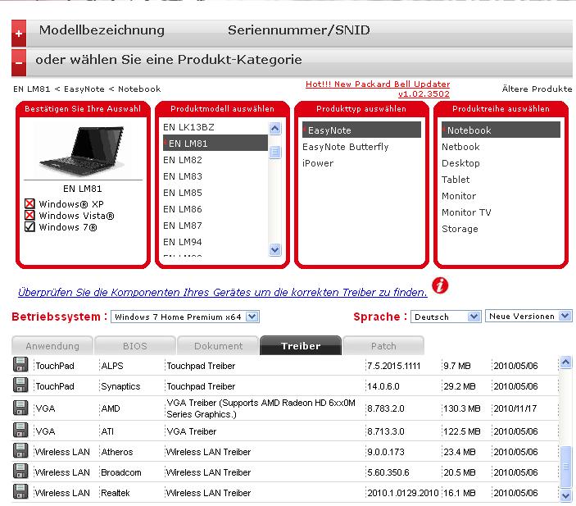The image size is (576, 506).
Task: Click EasyNote in the breadcrumb
Action: (84, 89)
